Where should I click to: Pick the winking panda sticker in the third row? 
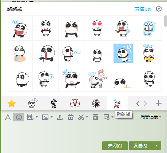coord(20,79)
